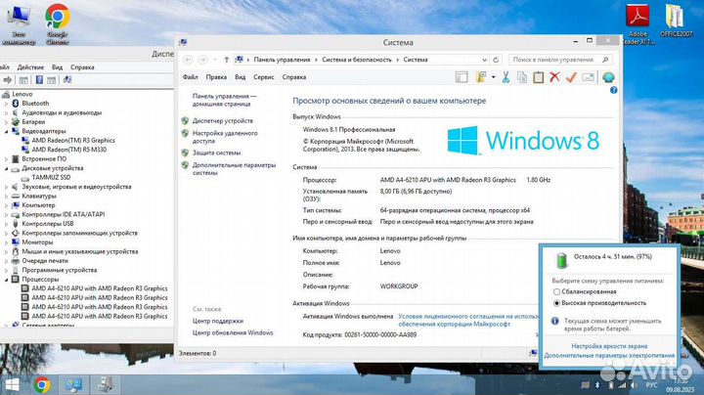
Task: Expand the Bluetooth node in Device Manager
Action: coord(6,104)
